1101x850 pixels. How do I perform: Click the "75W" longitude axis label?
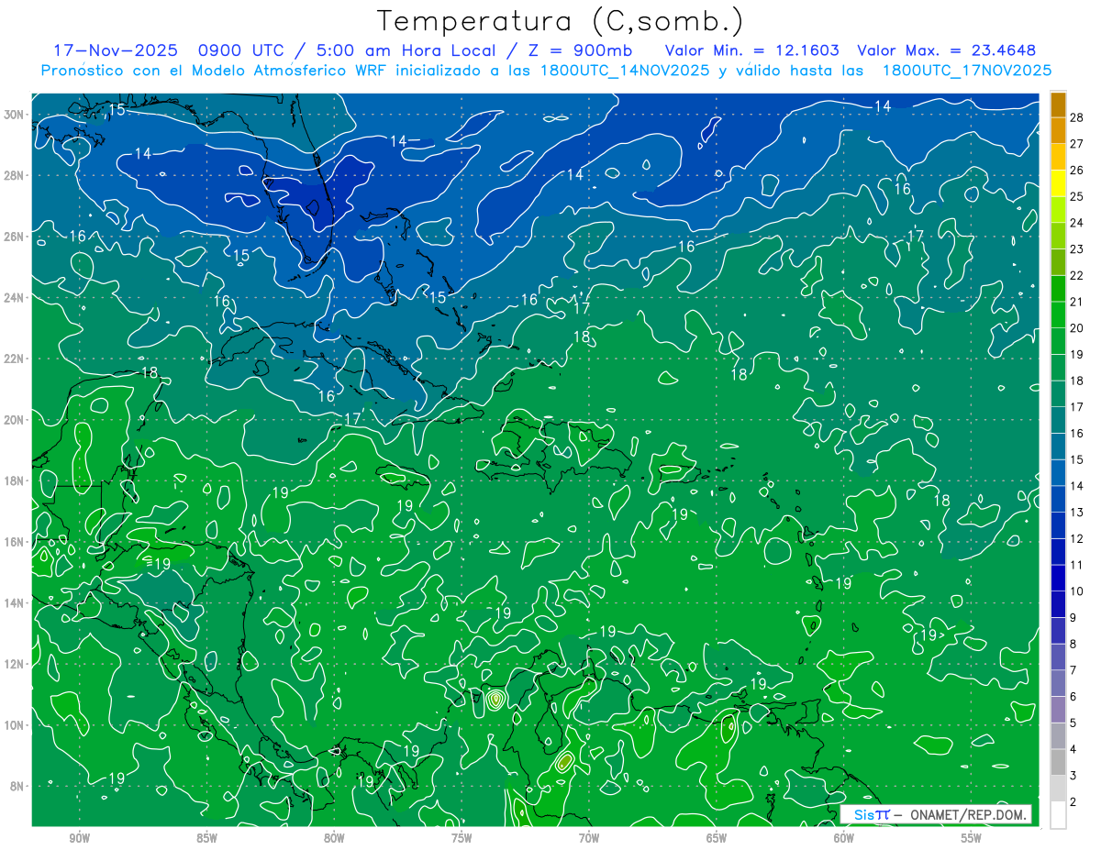tap(462, 838)
